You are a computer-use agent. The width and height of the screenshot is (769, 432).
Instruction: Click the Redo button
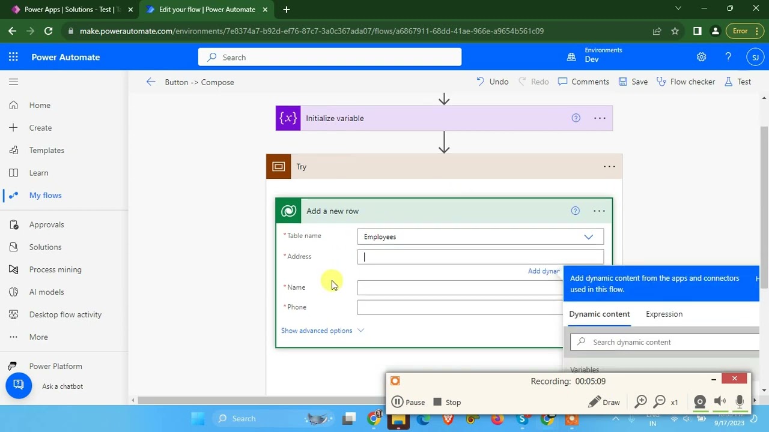(x=533, y=82)
